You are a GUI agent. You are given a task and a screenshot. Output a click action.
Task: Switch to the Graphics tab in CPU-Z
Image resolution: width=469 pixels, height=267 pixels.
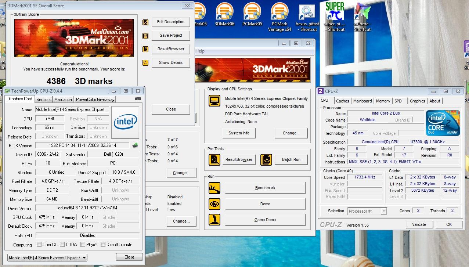pos(418,101)
